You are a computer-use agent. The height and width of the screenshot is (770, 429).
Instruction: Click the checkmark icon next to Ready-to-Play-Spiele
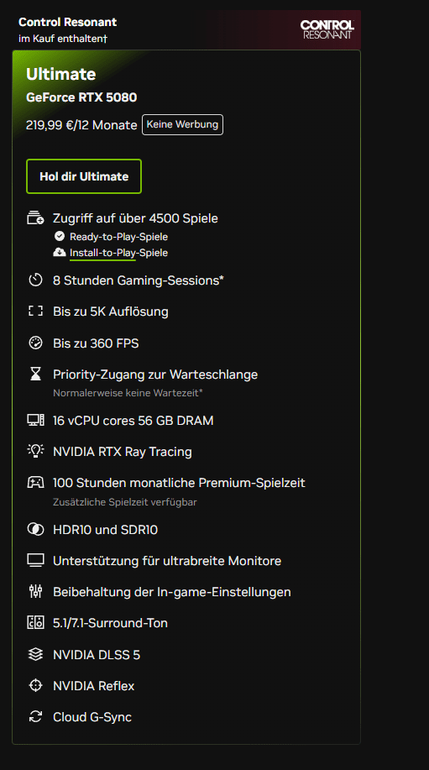tap(60, 236)
